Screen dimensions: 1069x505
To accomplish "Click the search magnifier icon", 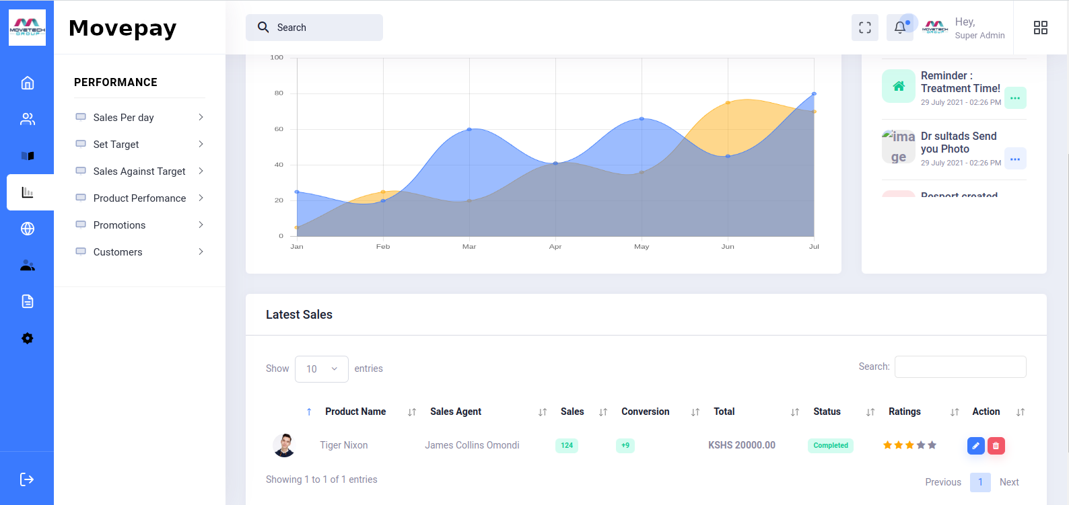I will [263, 27].
